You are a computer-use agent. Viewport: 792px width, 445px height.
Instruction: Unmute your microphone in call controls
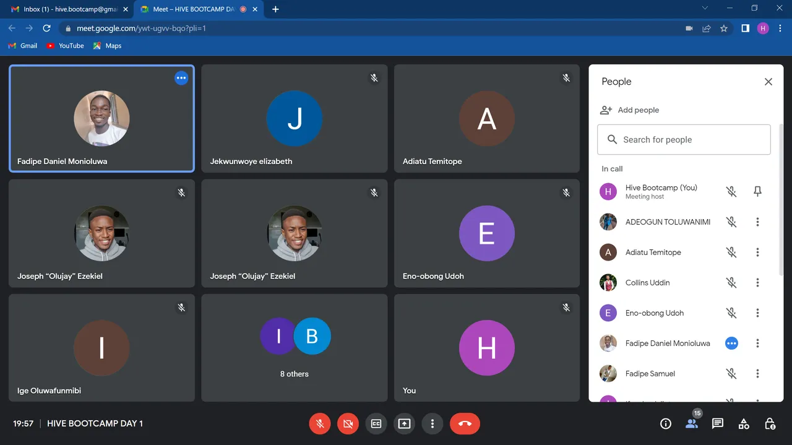320,424
